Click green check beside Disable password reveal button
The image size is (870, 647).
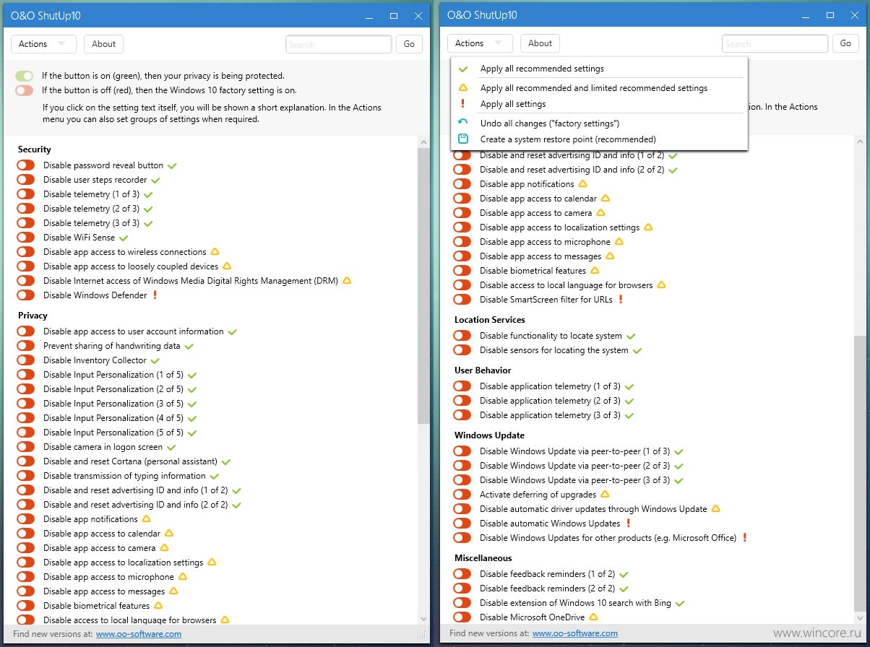[x=172, y=165]
